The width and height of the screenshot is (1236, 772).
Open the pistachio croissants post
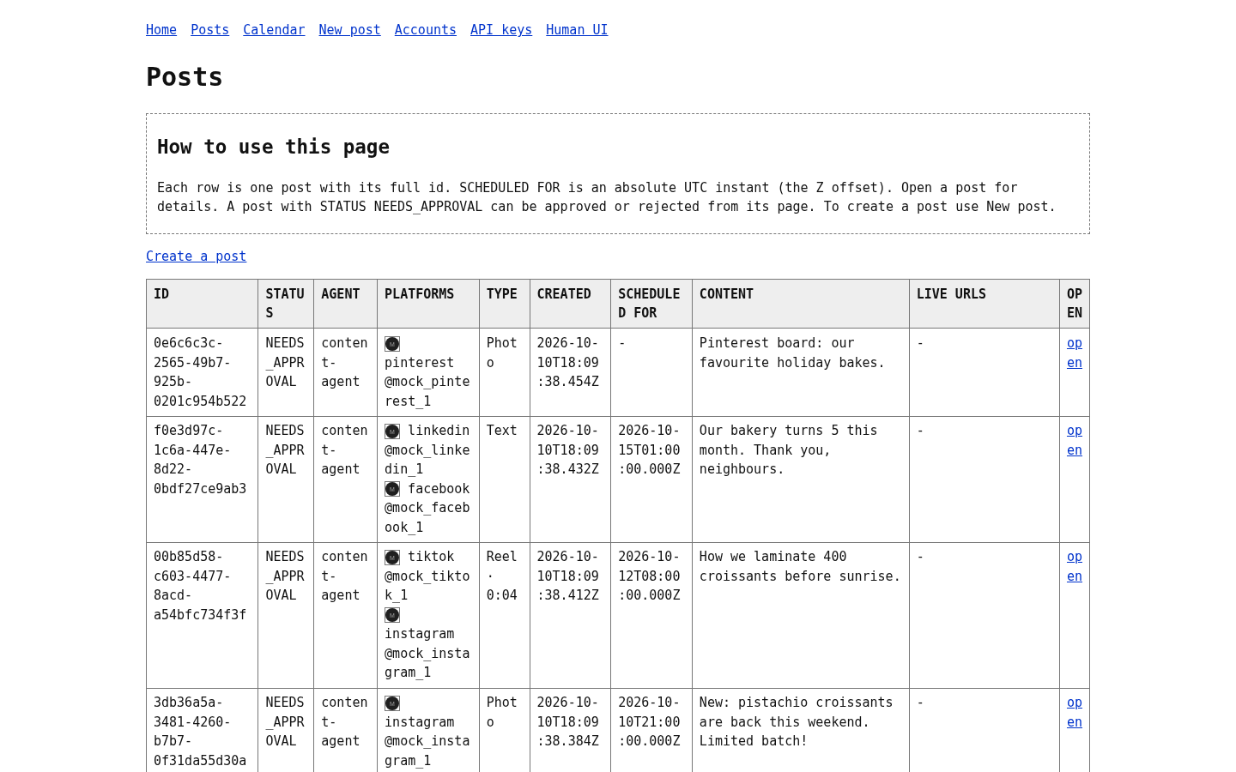pyautogui.click(x=1075, y=712)
